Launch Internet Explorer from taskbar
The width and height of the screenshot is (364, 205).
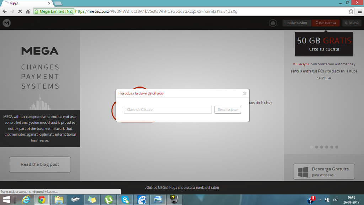point(26,200)
